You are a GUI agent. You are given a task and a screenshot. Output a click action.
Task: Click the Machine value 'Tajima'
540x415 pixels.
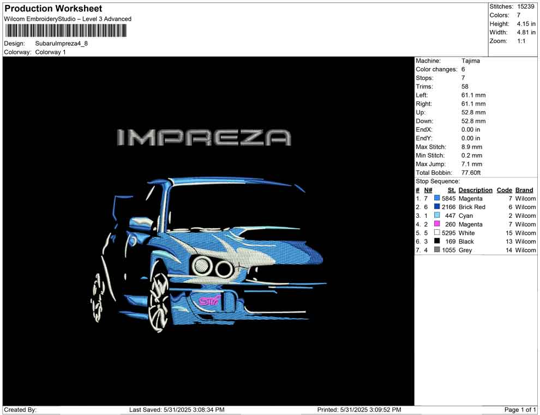(470, 61)
